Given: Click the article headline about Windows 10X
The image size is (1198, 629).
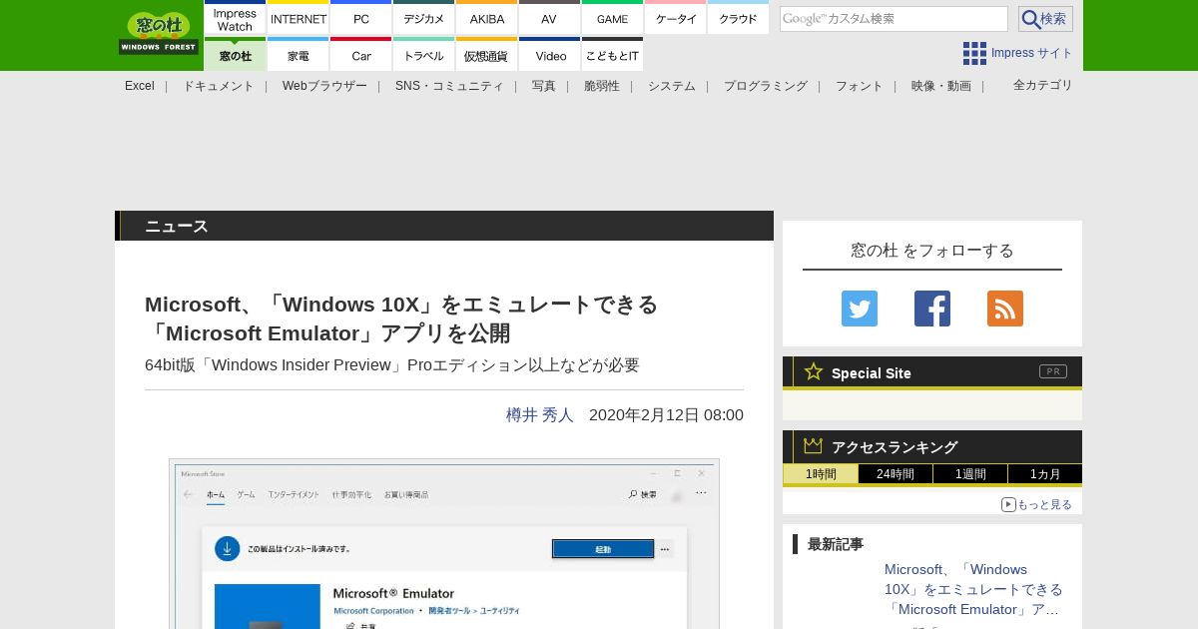Looking at the screenshot, I should [x=401, y=318].
